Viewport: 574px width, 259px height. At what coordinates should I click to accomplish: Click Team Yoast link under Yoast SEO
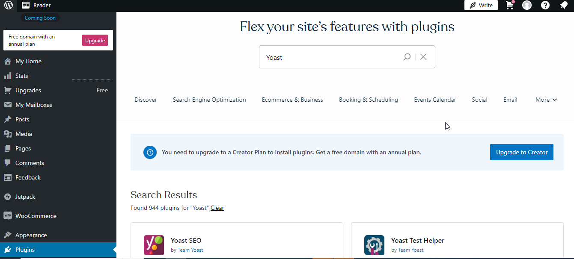190,250
